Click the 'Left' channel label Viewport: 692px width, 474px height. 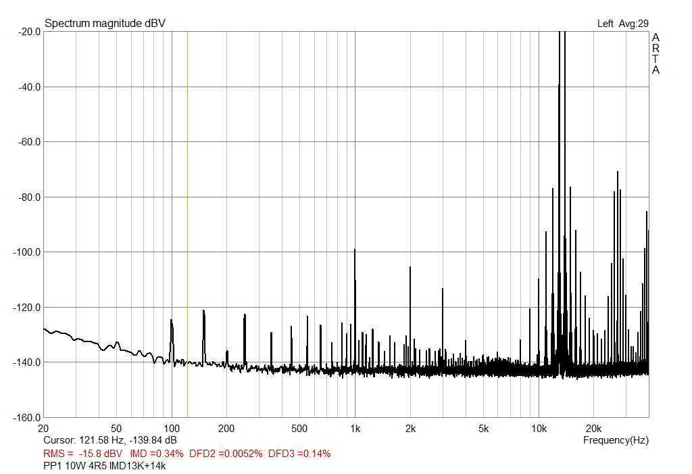605,24
